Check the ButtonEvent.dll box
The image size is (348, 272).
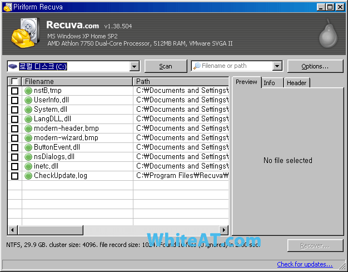14,147
